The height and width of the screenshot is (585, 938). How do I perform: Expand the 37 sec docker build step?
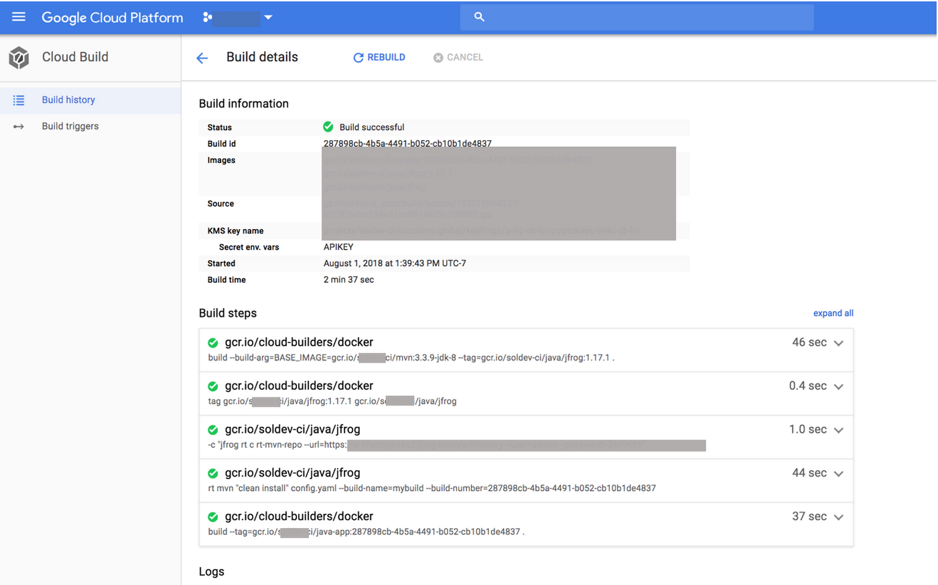click(838, 517)
